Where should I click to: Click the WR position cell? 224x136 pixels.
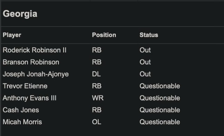[x=98, y=98]
